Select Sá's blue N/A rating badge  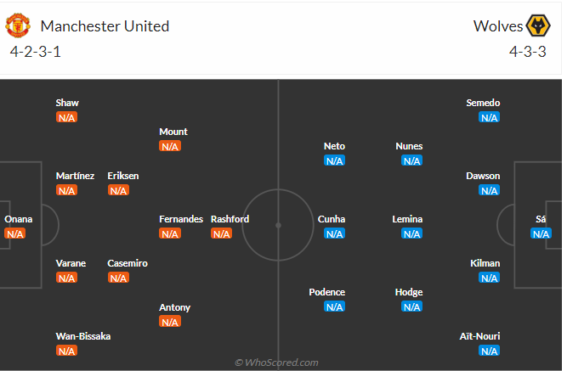tap(541, 233)
